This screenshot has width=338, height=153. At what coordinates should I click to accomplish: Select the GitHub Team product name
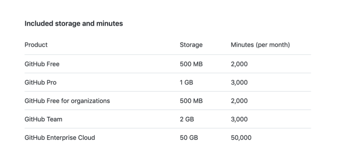click(43, 119)
